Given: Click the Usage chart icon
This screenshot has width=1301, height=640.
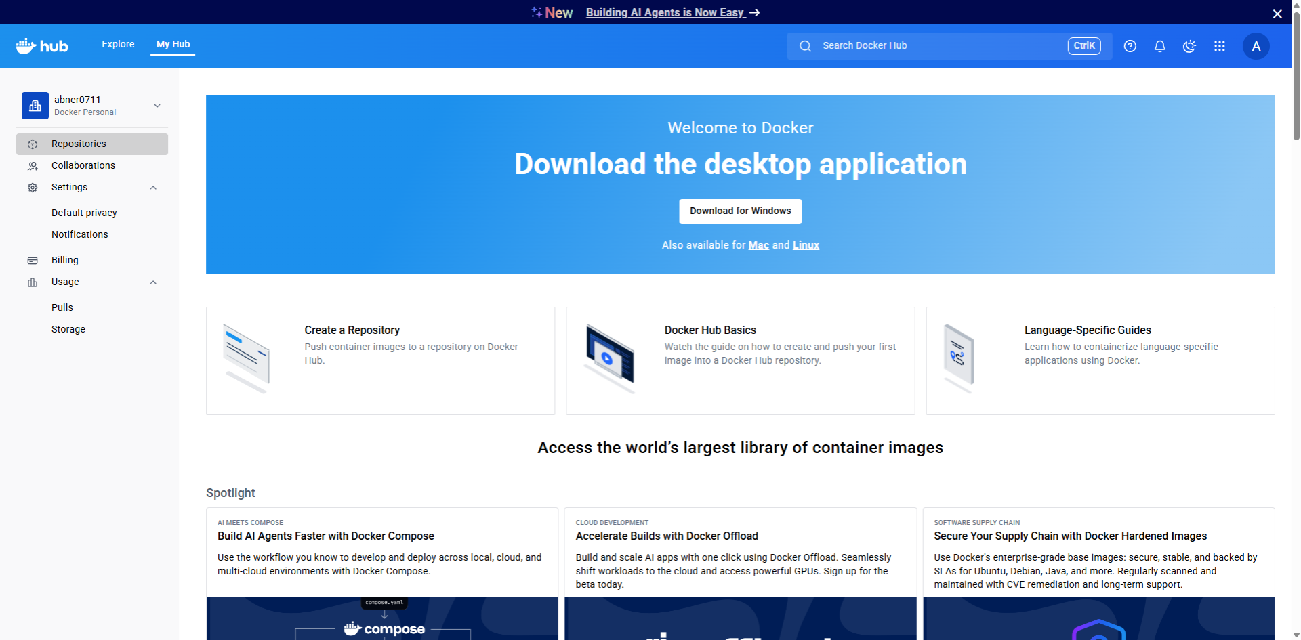Looking at the screenshot, I should click(x=33, y=282).
